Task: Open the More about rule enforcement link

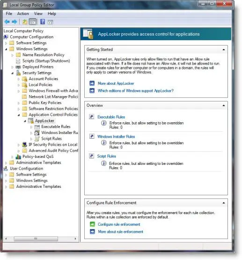Action: tap(121, 231)
